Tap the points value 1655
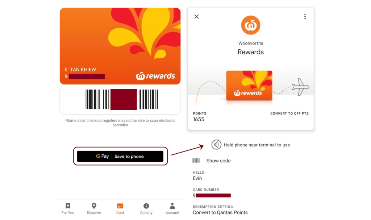371x220 pixels. click(199, 119)
